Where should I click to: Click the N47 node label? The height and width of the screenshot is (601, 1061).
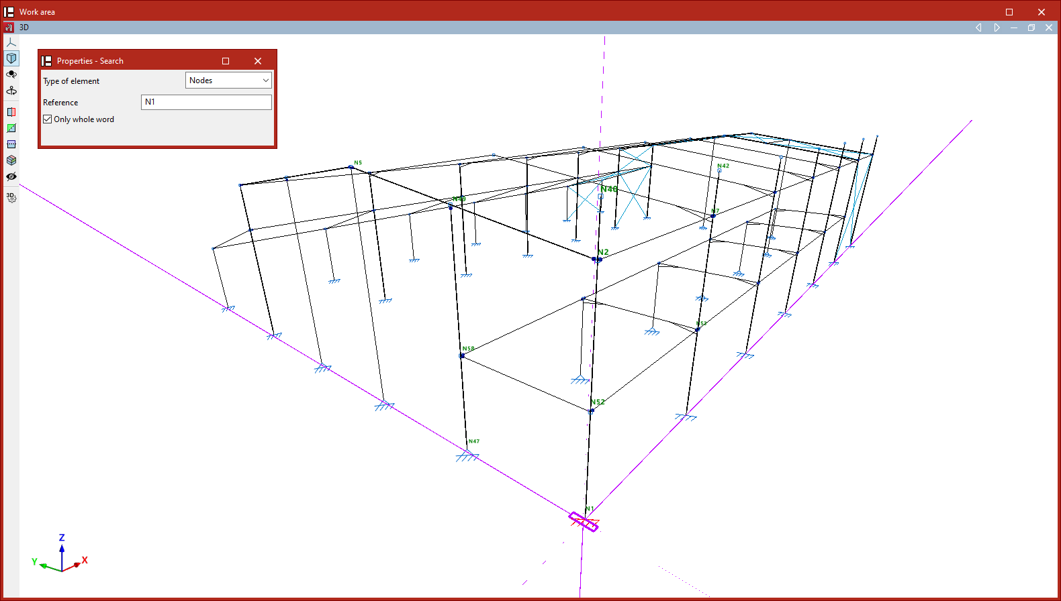pos(474,441)
